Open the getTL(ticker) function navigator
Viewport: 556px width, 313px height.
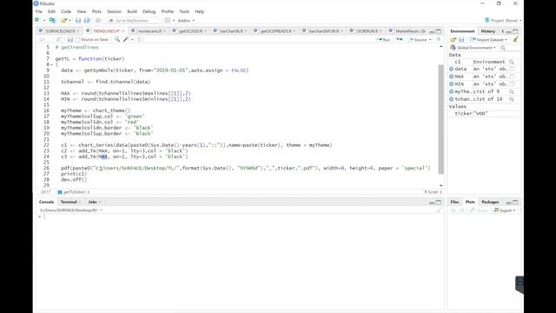pos(73,192)
